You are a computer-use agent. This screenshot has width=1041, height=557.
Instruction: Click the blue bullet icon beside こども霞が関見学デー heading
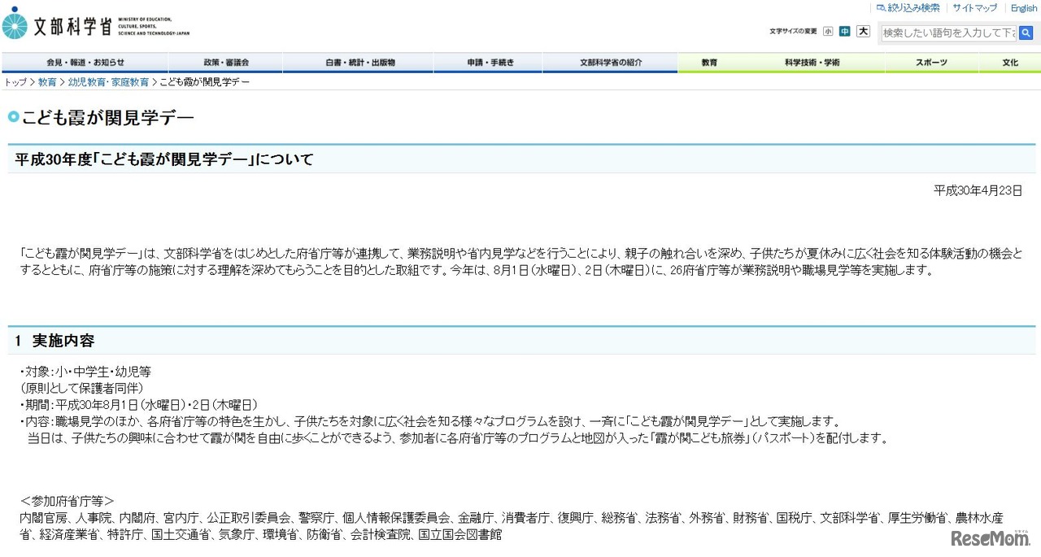pos(11,118)
